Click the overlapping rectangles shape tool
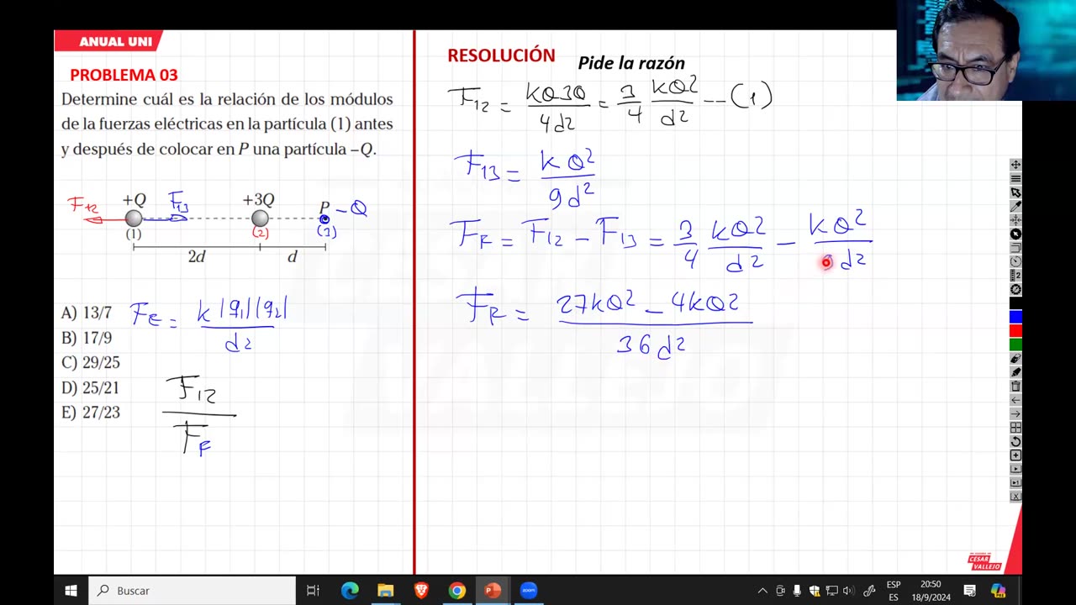Image resolution: width=1076 pixels, height=605 pixels. click(1015, 248)
